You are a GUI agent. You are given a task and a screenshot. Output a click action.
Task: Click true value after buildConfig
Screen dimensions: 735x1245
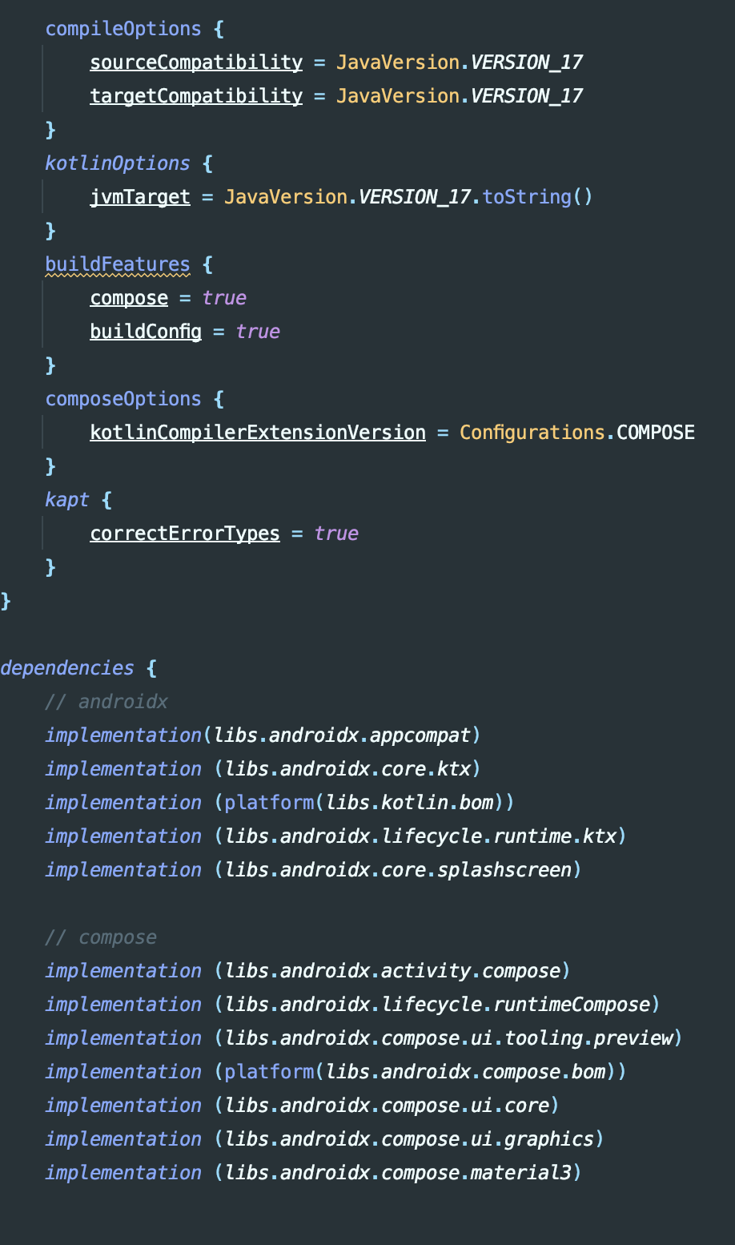coord(258,332)
